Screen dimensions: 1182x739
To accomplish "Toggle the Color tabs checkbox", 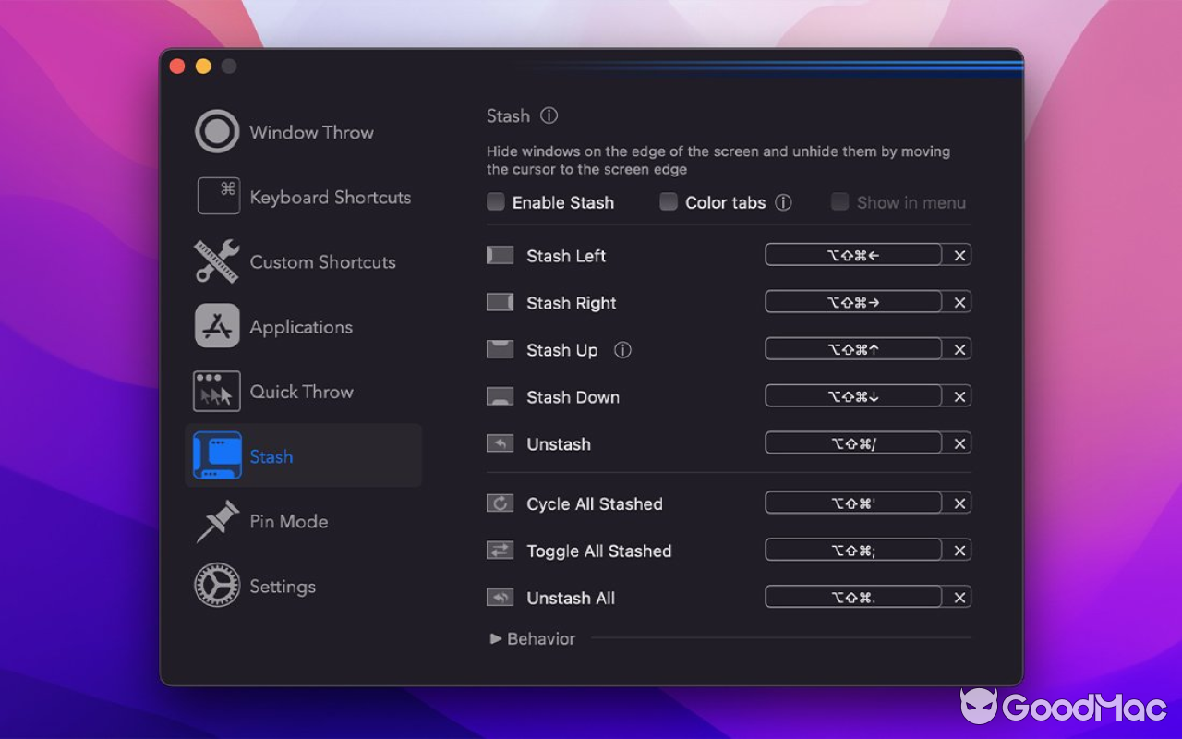I will click(668, 201).
